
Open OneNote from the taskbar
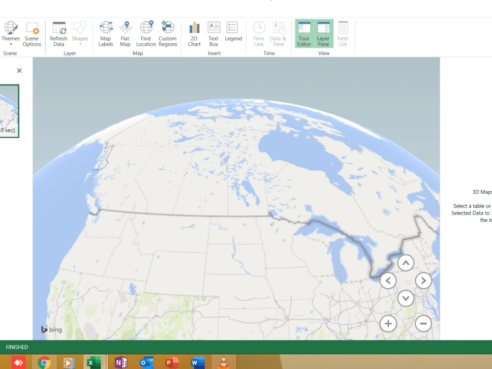(x=121, y=363)
